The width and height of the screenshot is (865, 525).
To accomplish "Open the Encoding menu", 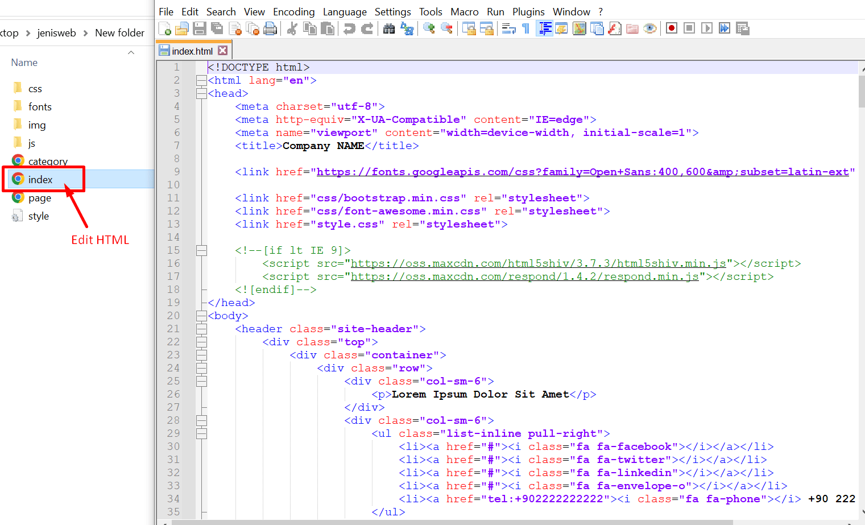I will click(293, 12).
